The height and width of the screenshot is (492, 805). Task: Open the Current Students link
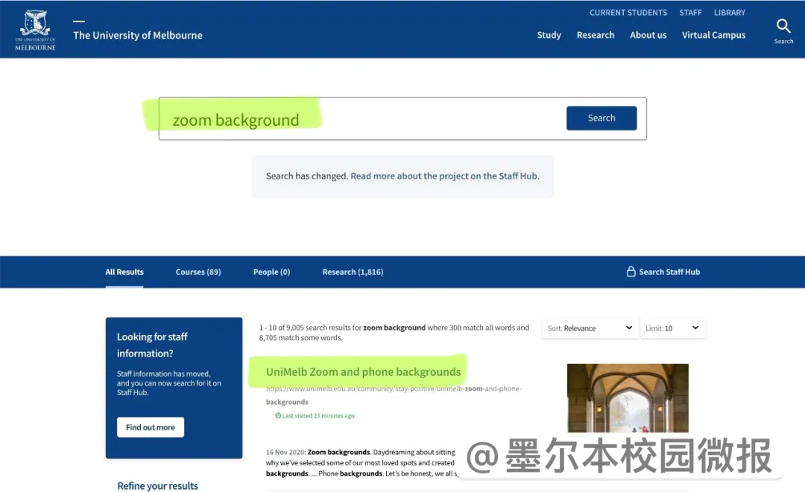tap(628, 13)
